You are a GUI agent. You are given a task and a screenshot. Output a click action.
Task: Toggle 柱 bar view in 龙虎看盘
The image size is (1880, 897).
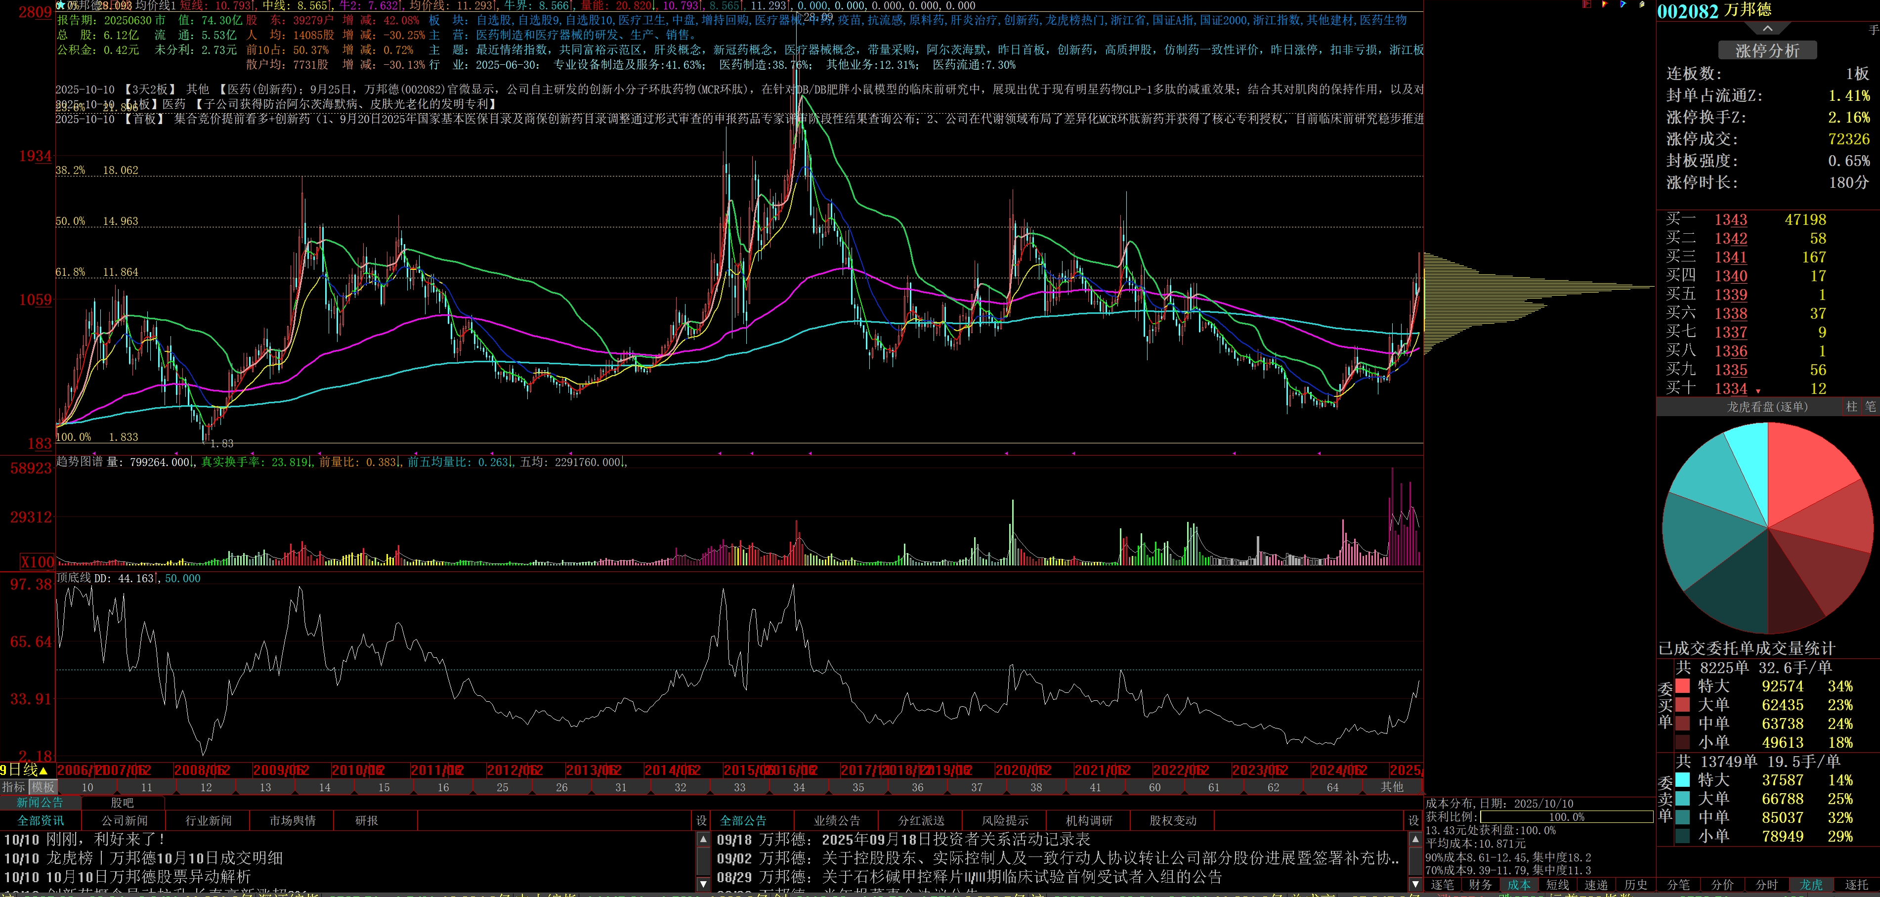1851,407
